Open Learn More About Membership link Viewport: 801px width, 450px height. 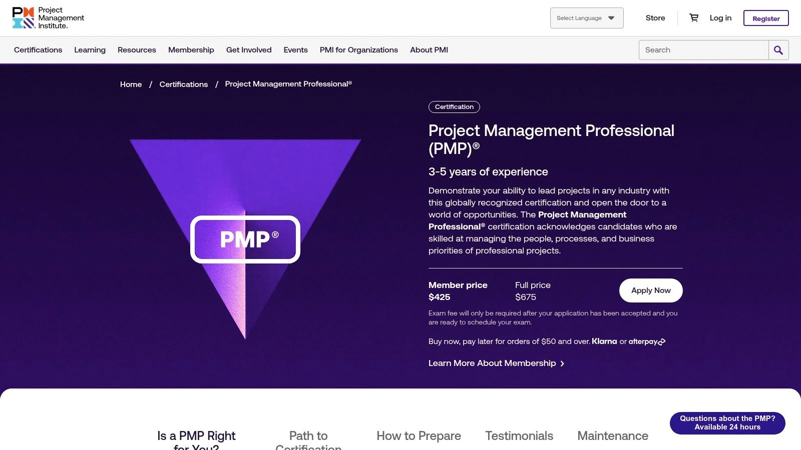coord(492,363)
